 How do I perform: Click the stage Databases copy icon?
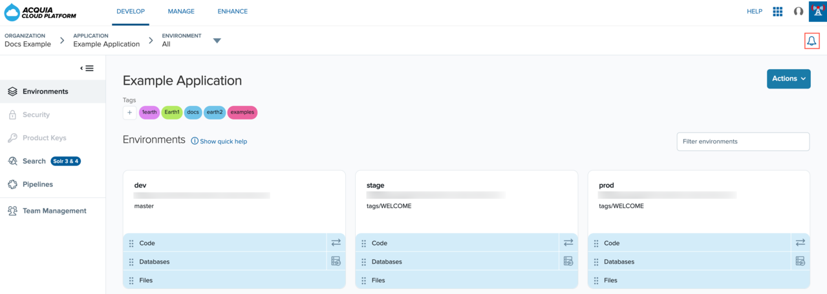tap(568, 262)
